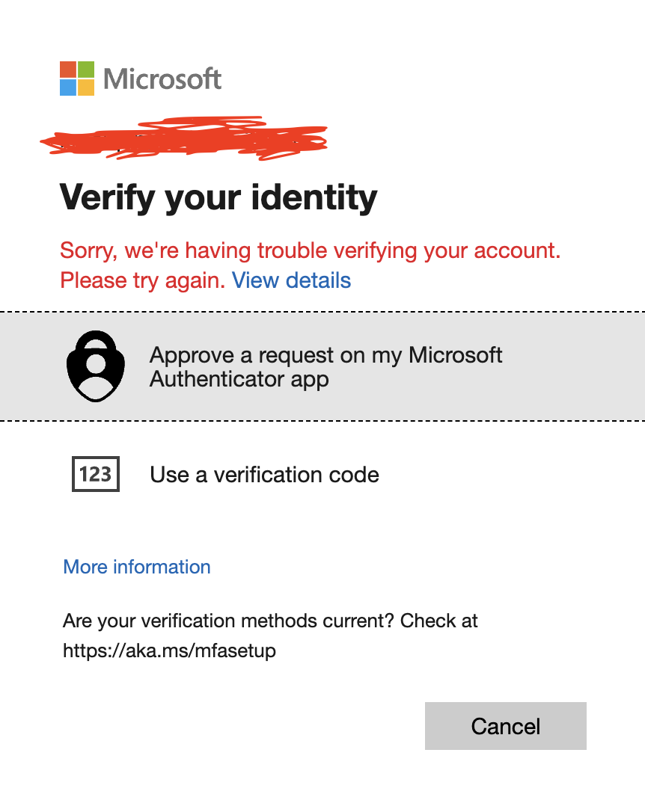The height and width of the screenshot is (809, 645).
Task: Select Use a verification code option
Action: click(265, 474)
